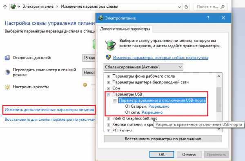
Task: Click the search magnifier icon
Action: click(x=223, y=7)
